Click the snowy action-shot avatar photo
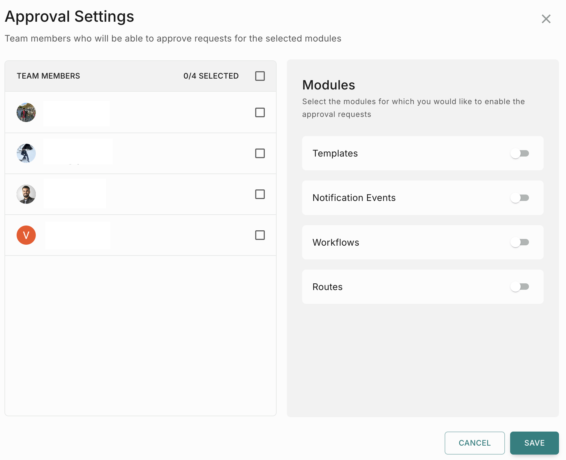The image size is (566, 460). tap(26, 153)
